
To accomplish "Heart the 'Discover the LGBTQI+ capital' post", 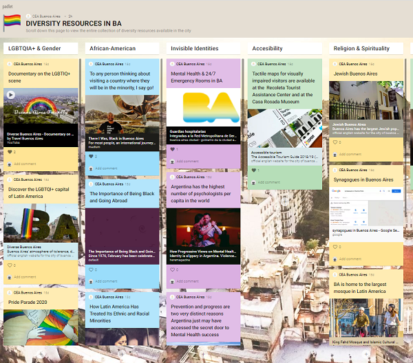I will click(9, 265).
